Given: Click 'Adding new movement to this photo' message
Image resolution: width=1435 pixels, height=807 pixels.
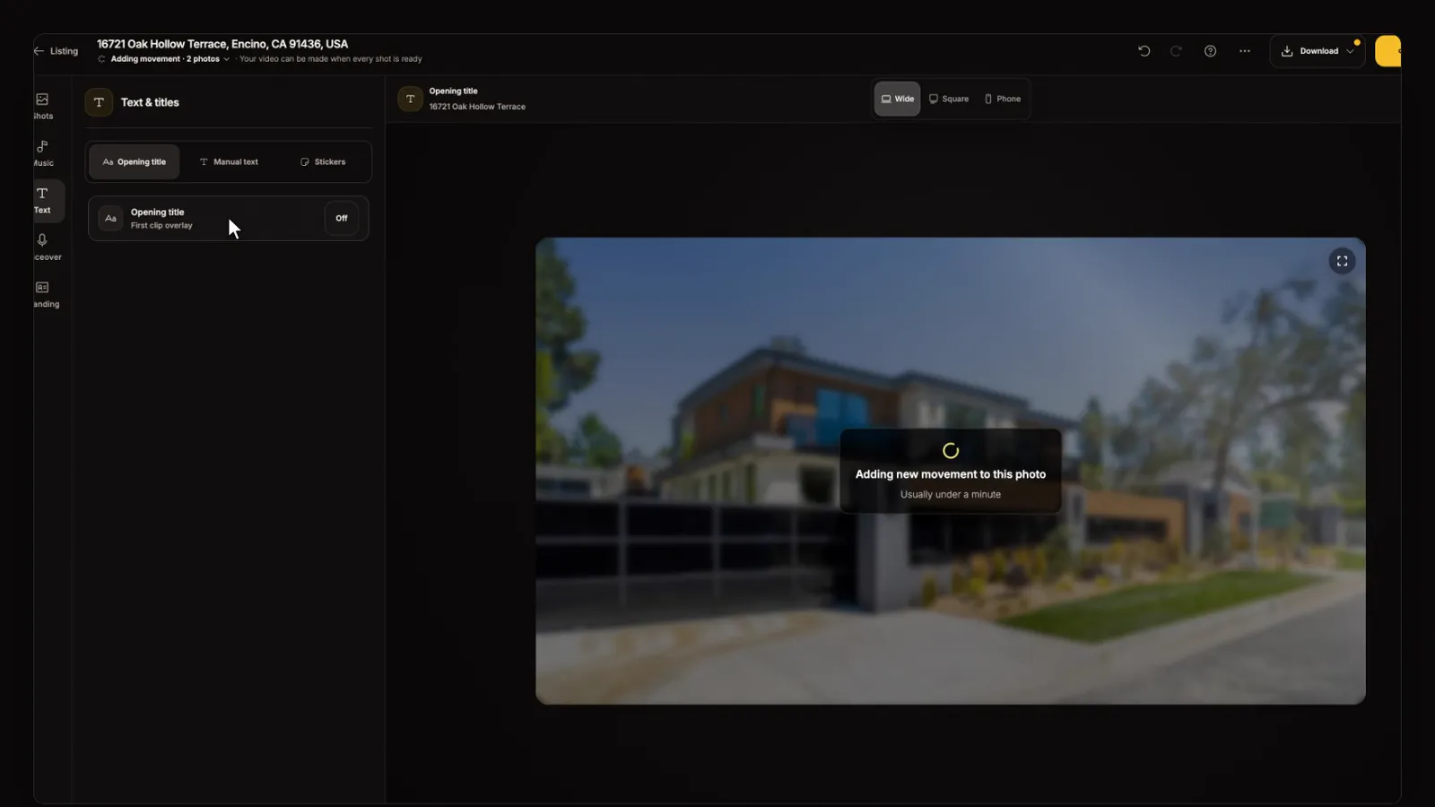Looking at the screenshot, I should (x=951, y=474).
